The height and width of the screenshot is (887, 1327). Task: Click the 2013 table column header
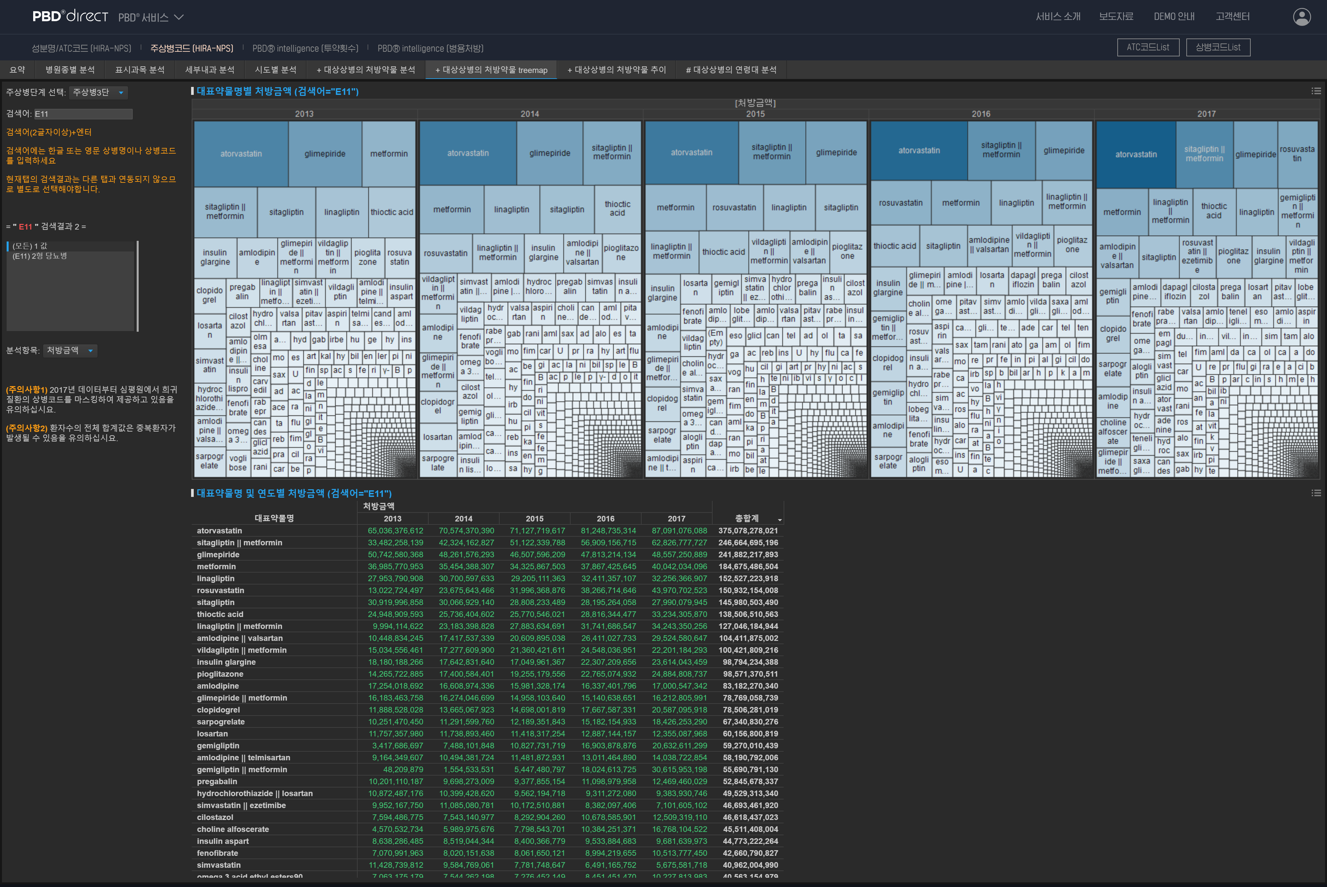click(392, 519)
